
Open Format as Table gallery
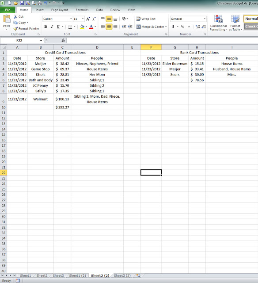coord(235,23)
